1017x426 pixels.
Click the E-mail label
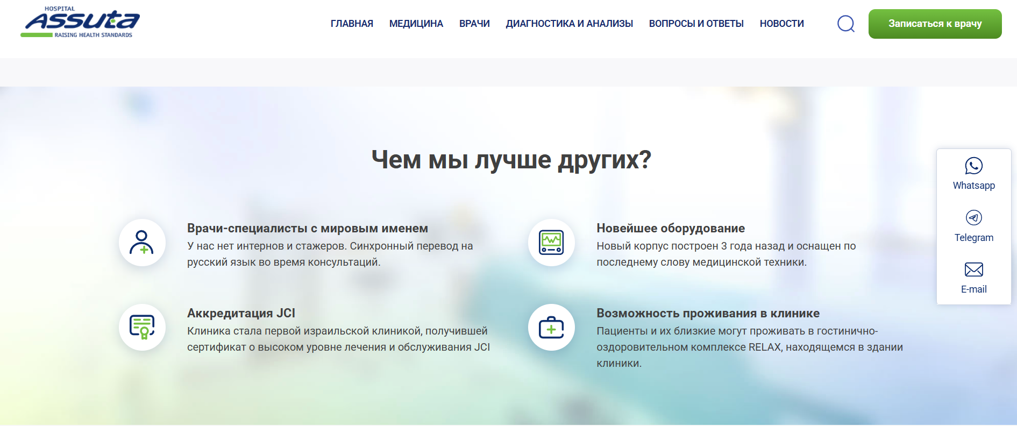[x=974, y=289]
